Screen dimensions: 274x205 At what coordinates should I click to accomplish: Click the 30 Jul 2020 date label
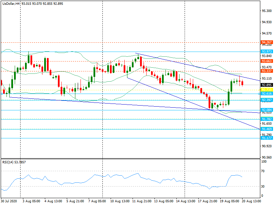pos(9,202)
